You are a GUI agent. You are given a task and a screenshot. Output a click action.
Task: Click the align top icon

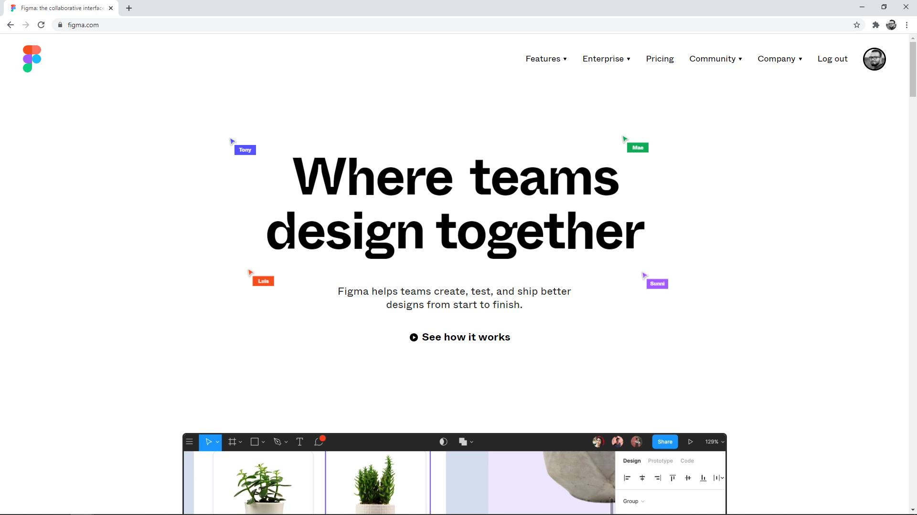[x=673, y=478]
